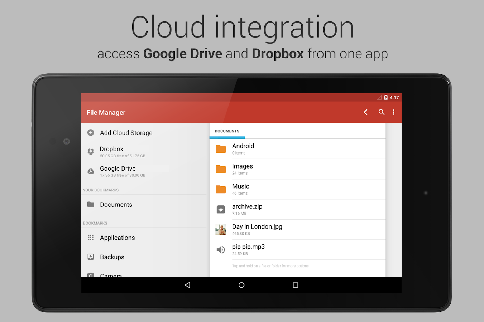Open the Backups bookmark
Image resolution: width=484 pixels, height=322 pixels.
point(145,257)
